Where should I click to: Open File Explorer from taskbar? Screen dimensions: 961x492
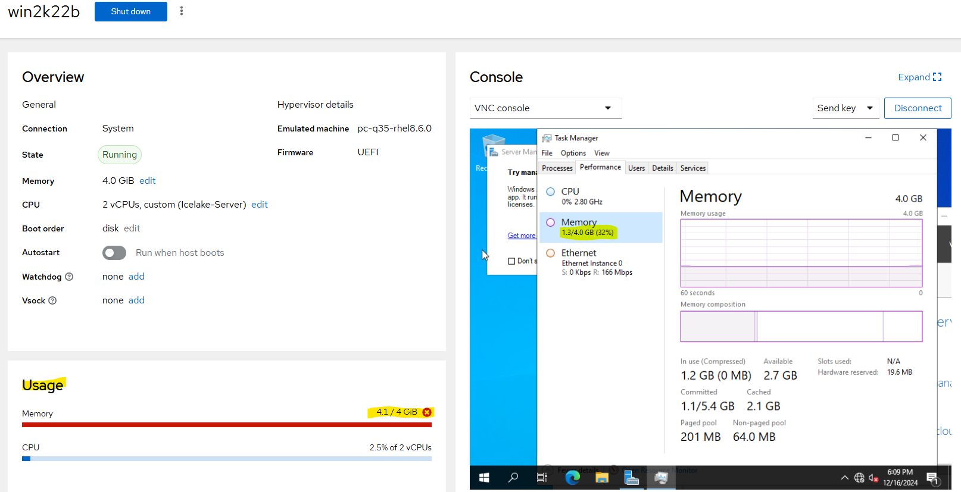tap(602, 478)
